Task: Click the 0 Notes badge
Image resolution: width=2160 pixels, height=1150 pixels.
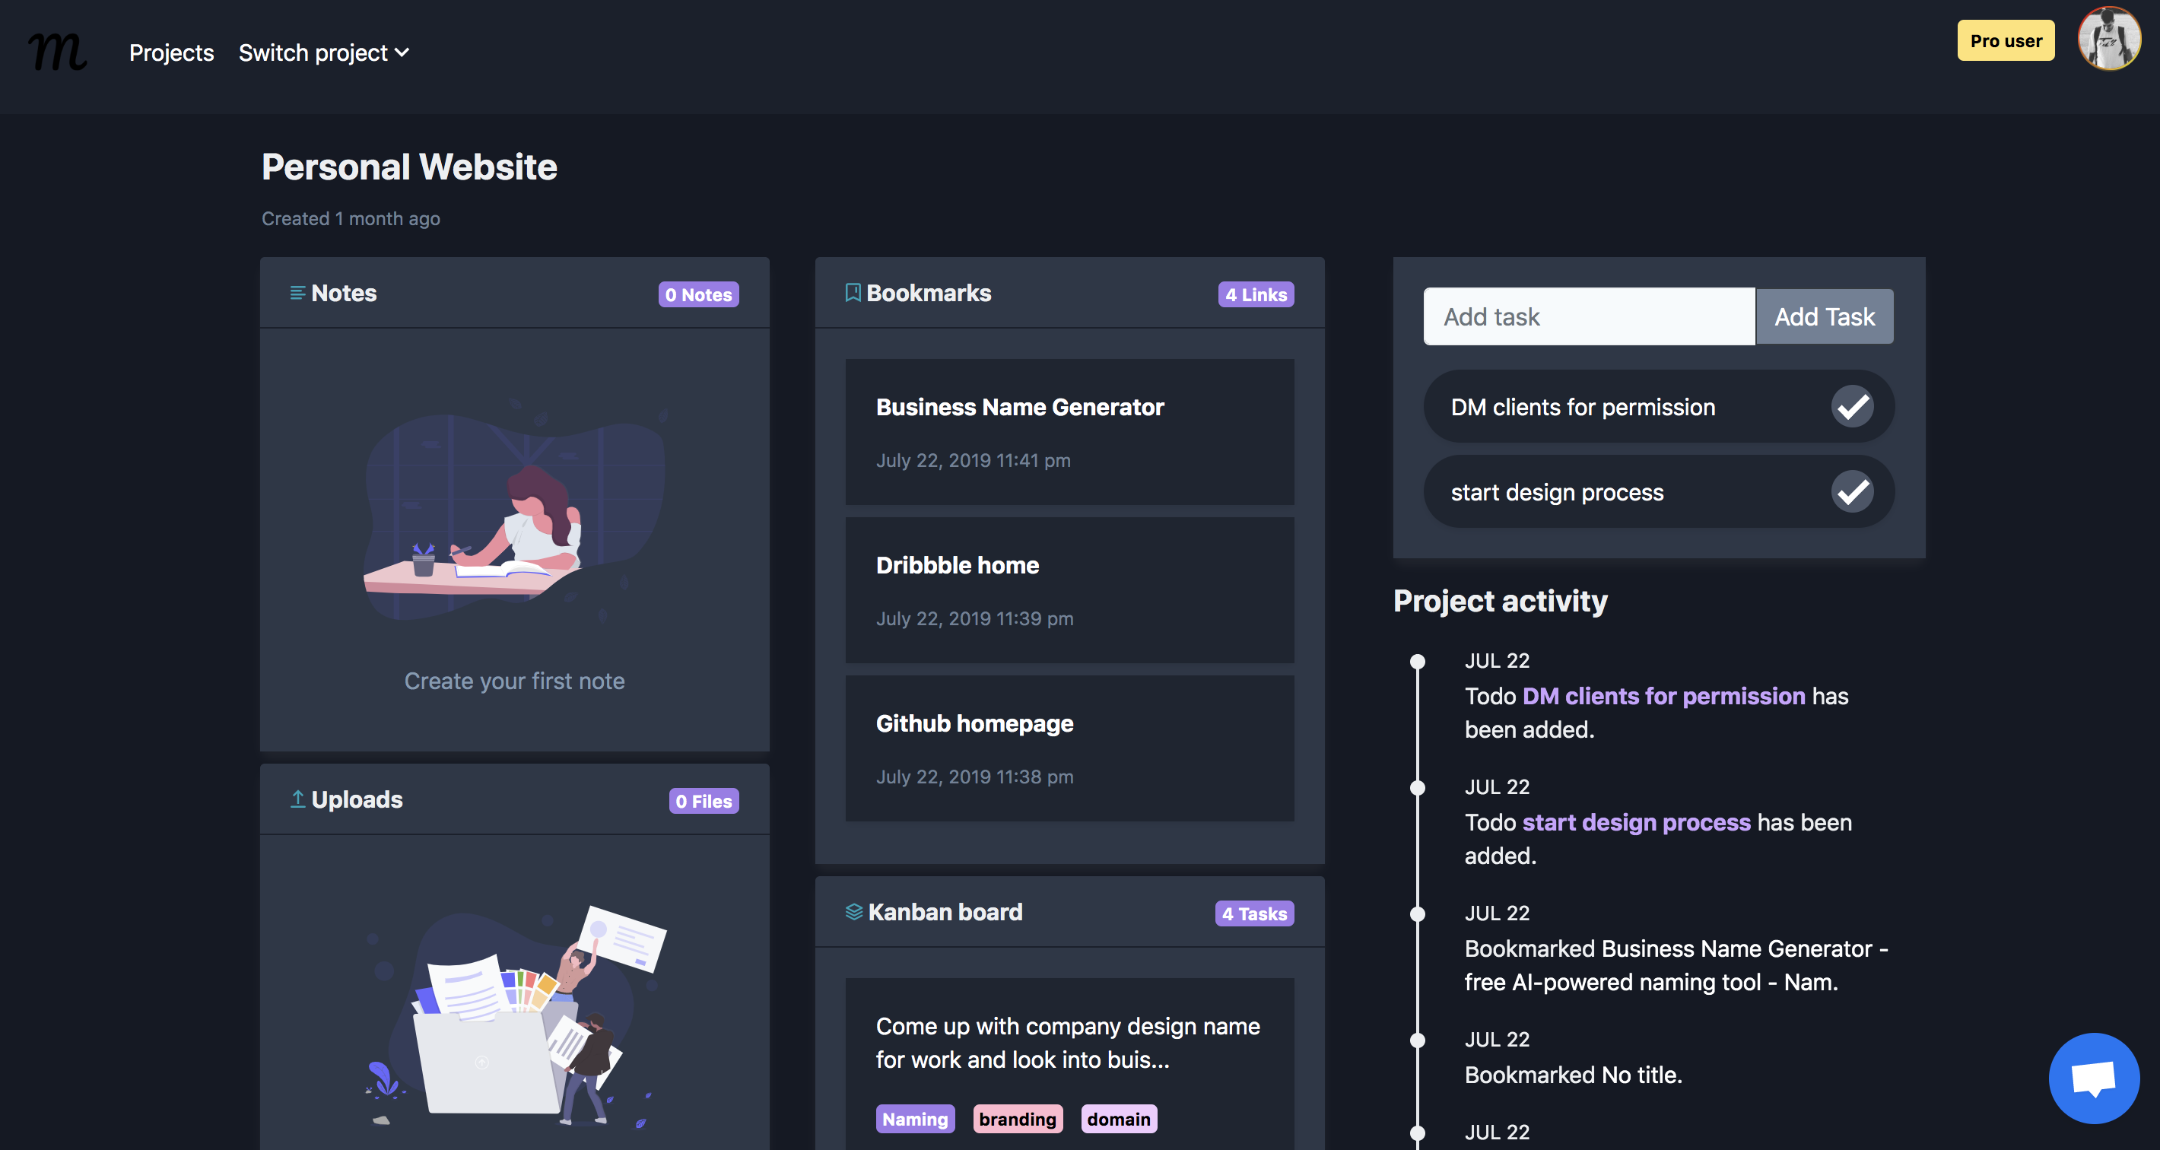Action: pos(698,294)
